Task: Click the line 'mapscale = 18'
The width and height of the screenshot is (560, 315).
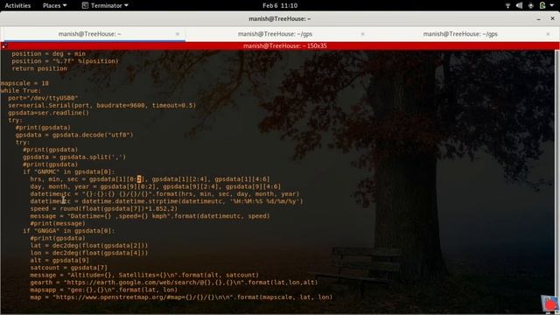Action: [x=24, y=83]
